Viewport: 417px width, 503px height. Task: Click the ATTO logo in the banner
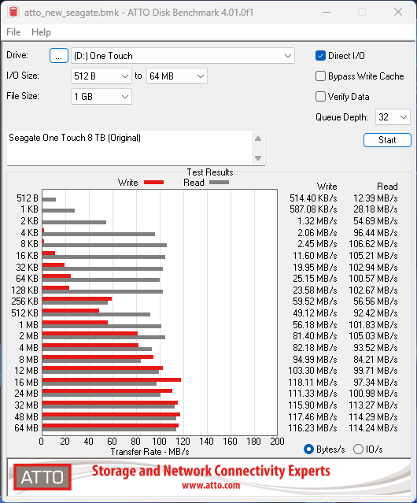(42, 477)
